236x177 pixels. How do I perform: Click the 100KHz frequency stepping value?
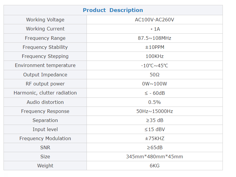click(154, 56)
